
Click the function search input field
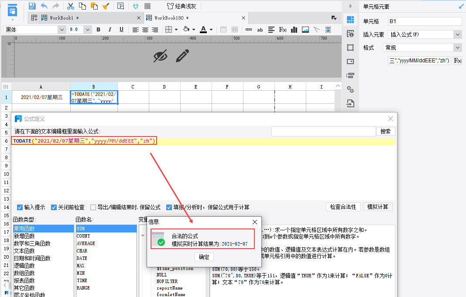click(x=324, y=131)
